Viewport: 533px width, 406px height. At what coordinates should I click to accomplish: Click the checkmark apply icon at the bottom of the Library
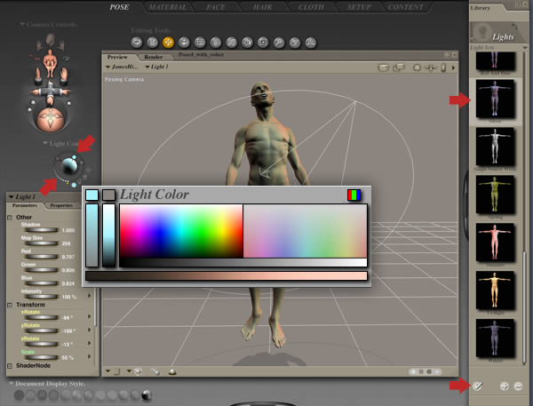click(478, 386)
